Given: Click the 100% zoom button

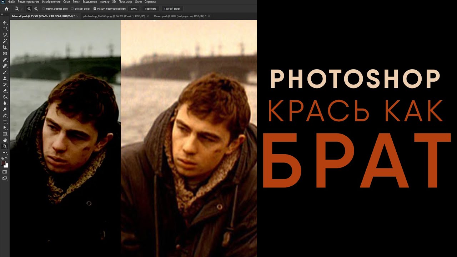Looking at the screenshot, I should (x=134, y=9).
